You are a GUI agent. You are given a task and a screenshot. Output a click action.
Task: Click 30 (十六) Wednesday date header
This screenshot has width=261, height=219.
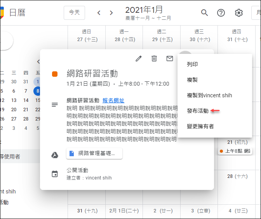coord(200,40)
